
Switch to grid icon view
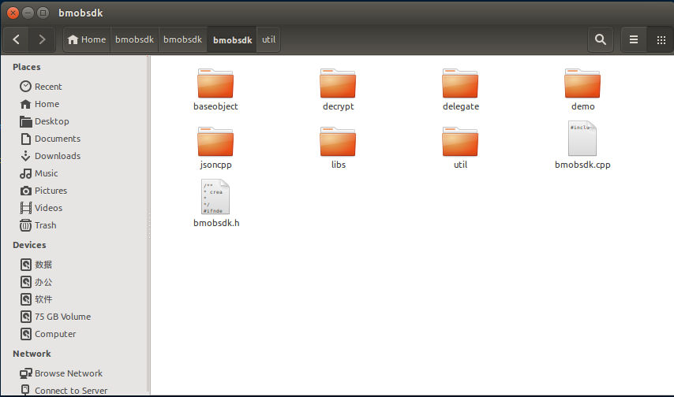pyautogui.click(x=661, y=39)
